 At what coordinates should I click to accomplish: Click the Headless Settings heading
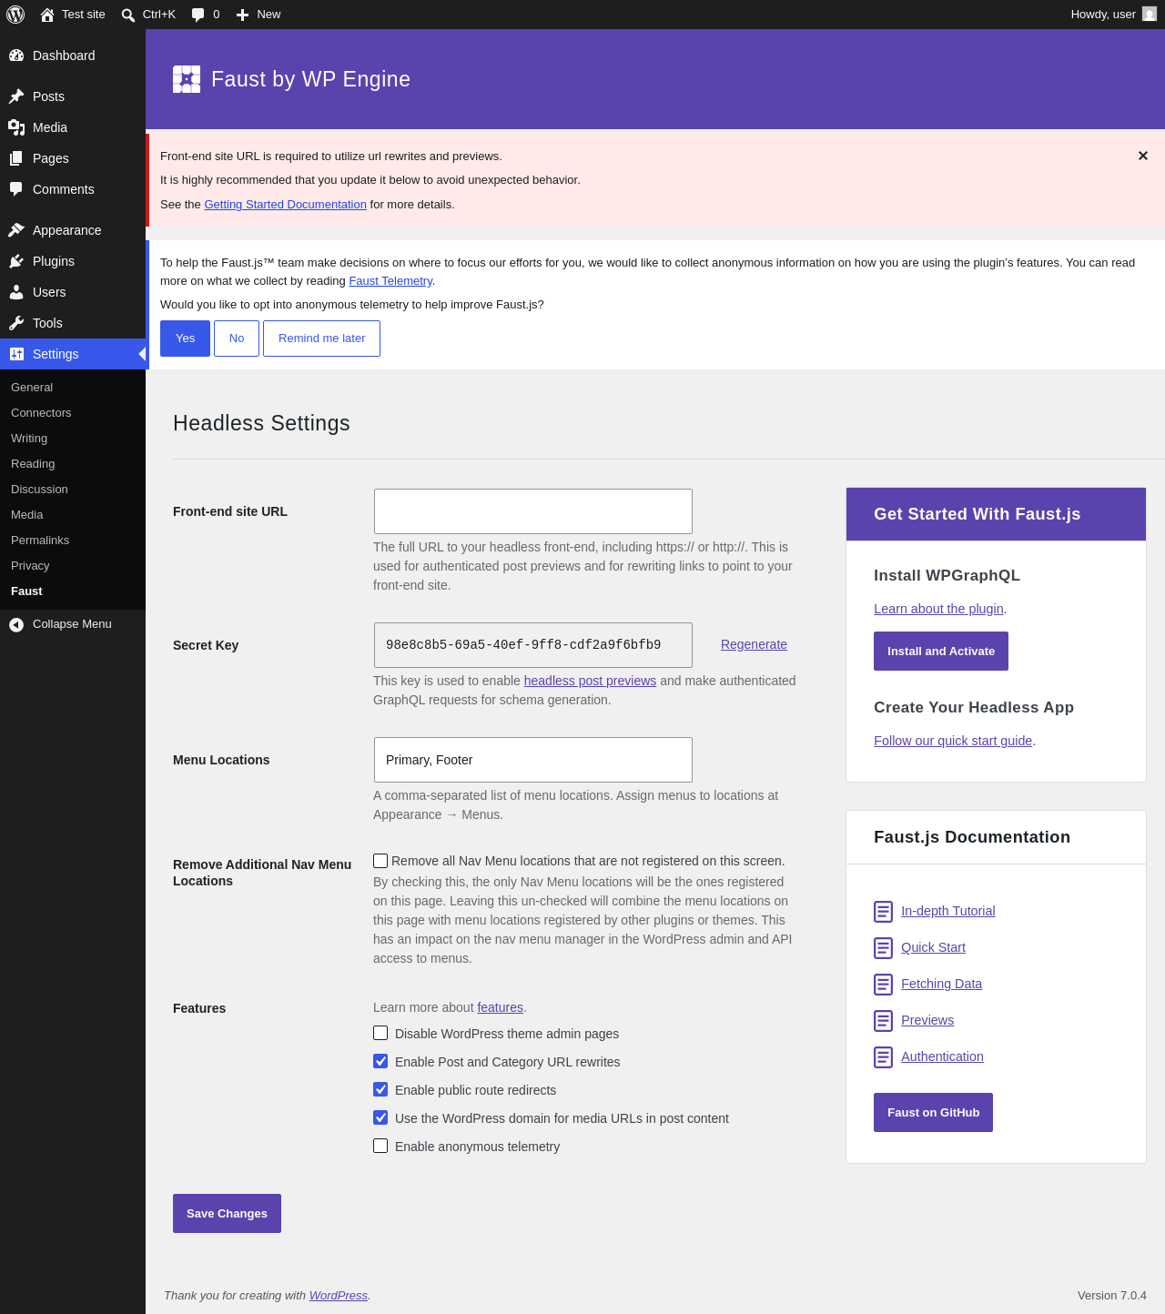coord(261,423)
